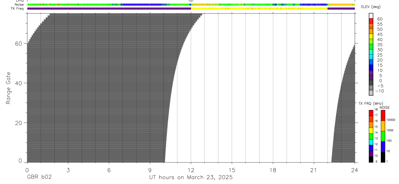The width and height of the screenshot is (399, 184).
Task: Click the '1000' label on the NOISE scale
Action: (x=390, y=130)
